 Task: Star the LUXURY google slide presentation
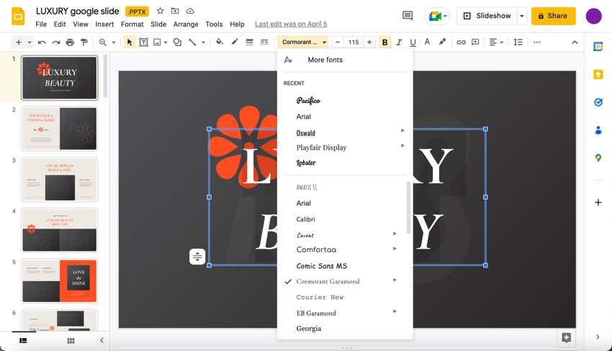pyautogui.click(x=161, y=11)
